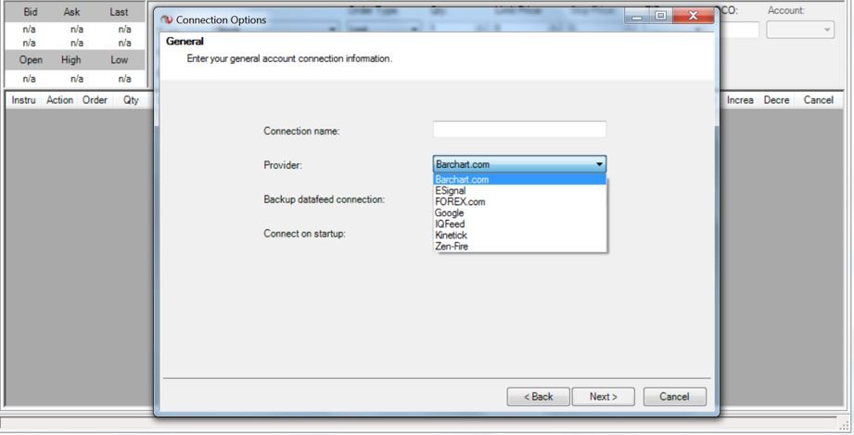
Task: Click the Instru column header
Action: (23, 100)
